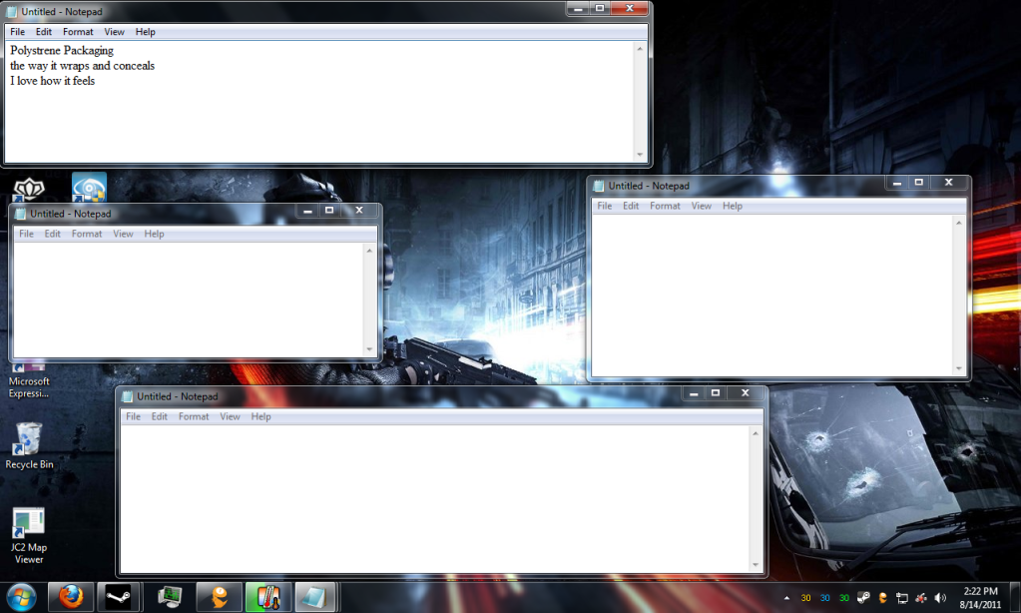
Task: Click the line 'Polystrene Packaging'
Action: pos(62,50)
